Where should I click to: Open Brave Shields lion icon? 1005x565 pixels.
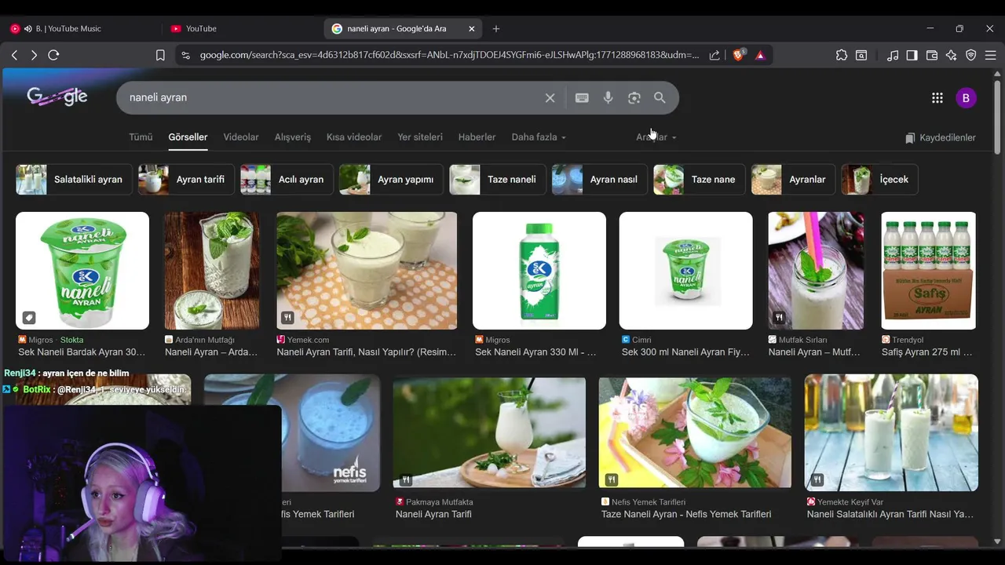(x=738, y=55)
